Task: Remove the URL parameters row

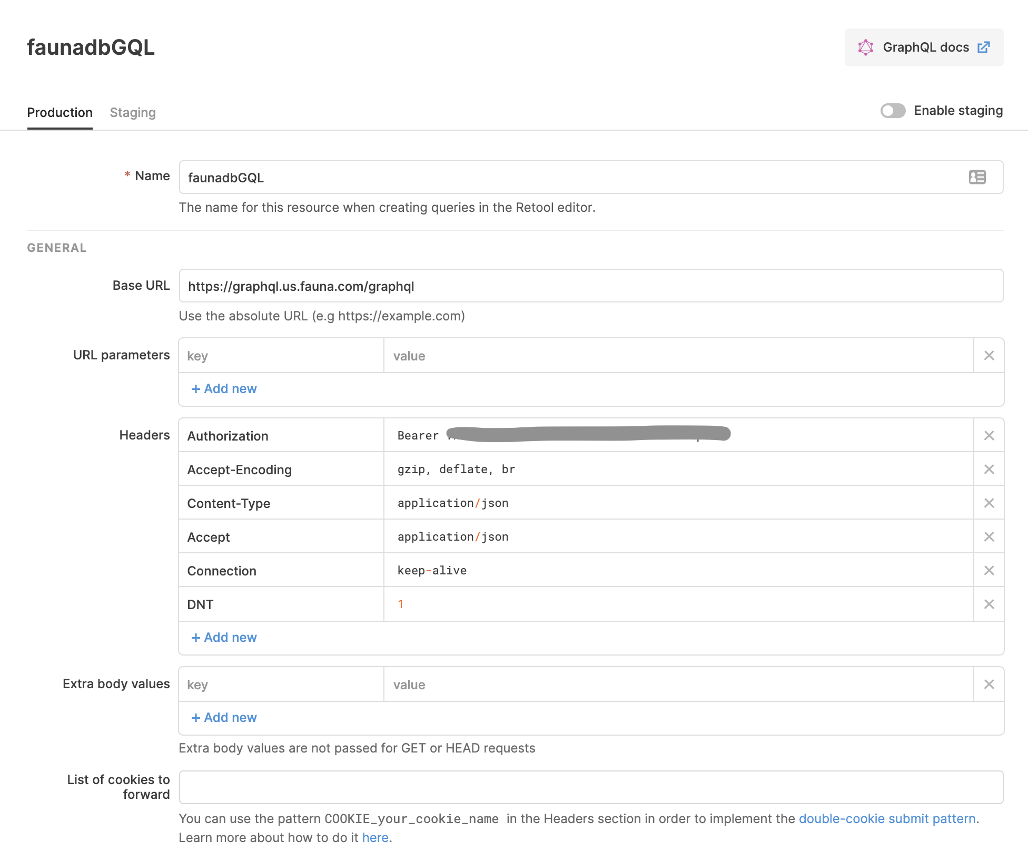Action: [989, 356]
